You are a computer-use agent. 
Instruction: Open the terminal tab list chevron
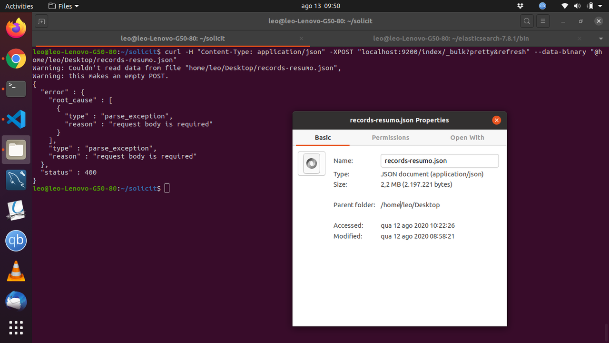click(x=600, y=38)
